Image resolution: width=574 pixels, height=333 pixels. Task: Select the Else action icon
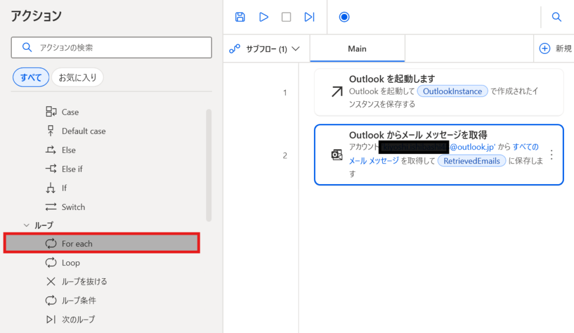tap(51, 150)
